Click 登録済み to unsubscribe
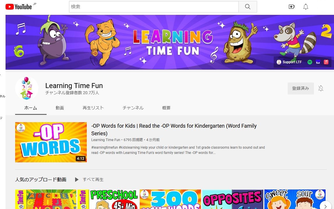The image size is (334, 209). coord(301,88)
